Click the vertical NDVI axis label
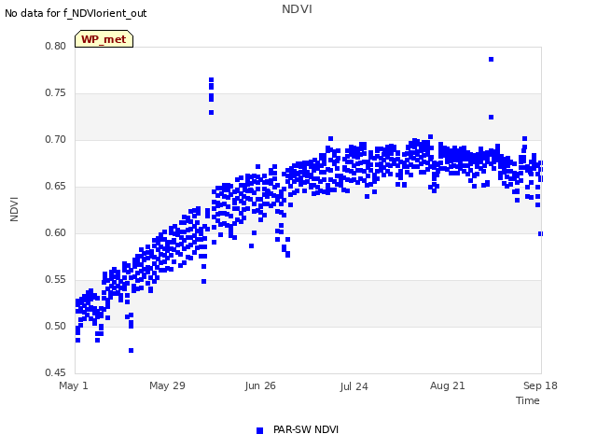 pos(14,209)
